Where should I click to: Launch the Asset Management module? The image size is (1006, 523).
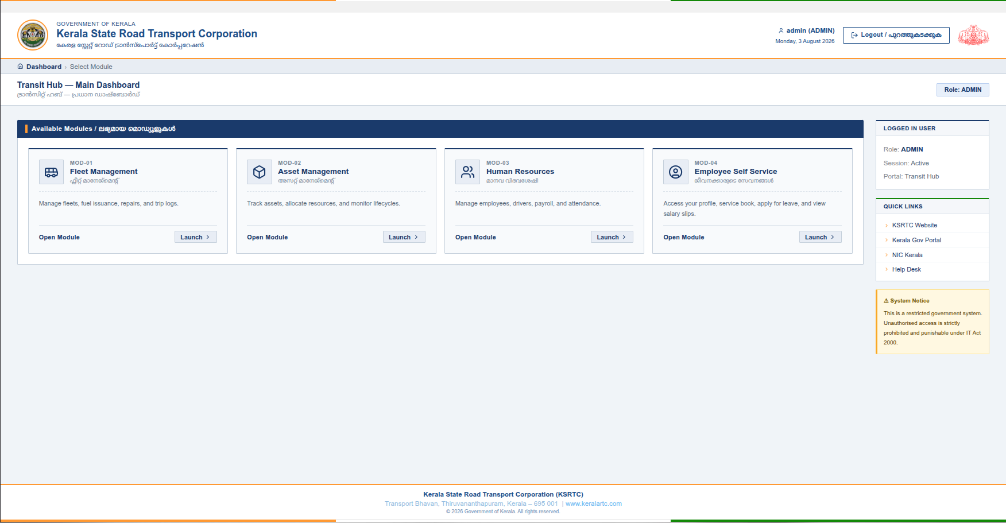tap(404, 237)
